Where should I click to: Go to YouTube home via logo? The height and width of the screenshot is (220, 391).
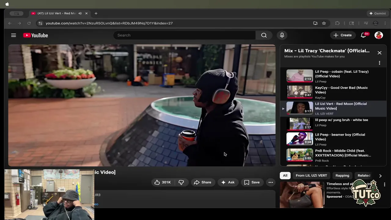35,35
